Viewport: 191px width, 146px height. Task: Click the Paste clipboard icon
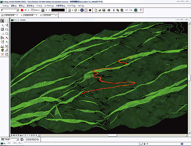click(122, 10)
